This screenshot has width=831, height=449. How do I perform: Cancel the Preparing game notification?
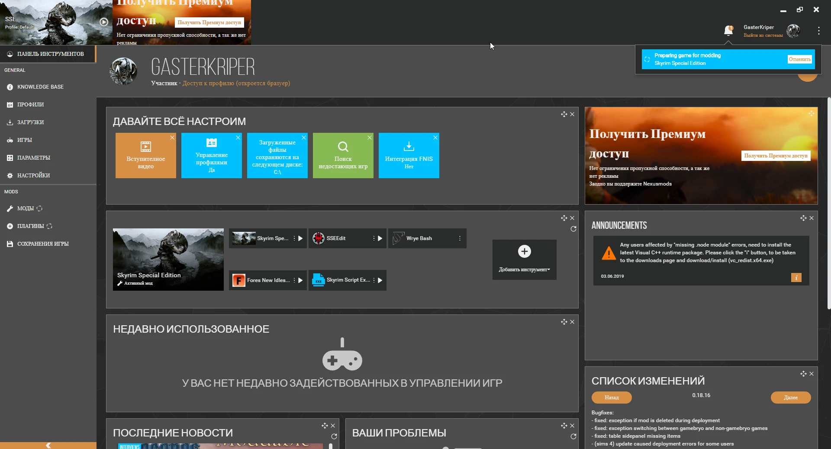(x=800, y=59)
